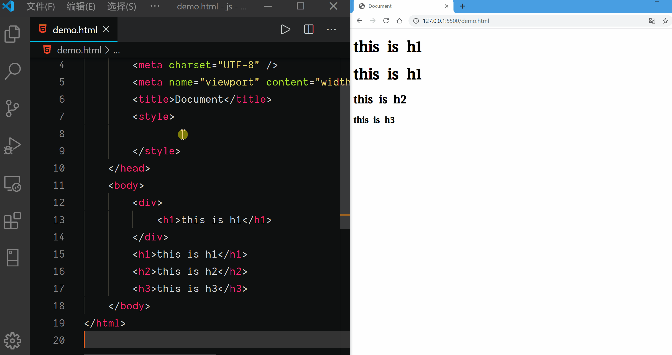This screenshot has height=355, width=672.
Task: Click the browser home button
Action: point(399,21)
